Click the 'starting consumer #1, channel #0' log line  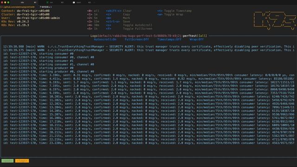click(48, 64)
